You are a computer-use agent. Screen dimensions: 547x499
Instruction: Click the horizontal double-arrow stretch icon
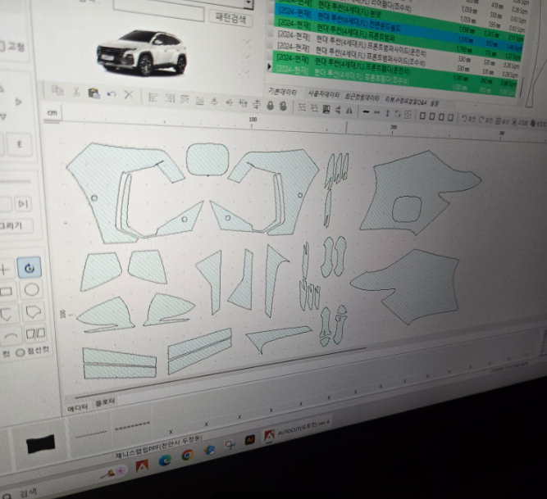click(x=376, y=112)
